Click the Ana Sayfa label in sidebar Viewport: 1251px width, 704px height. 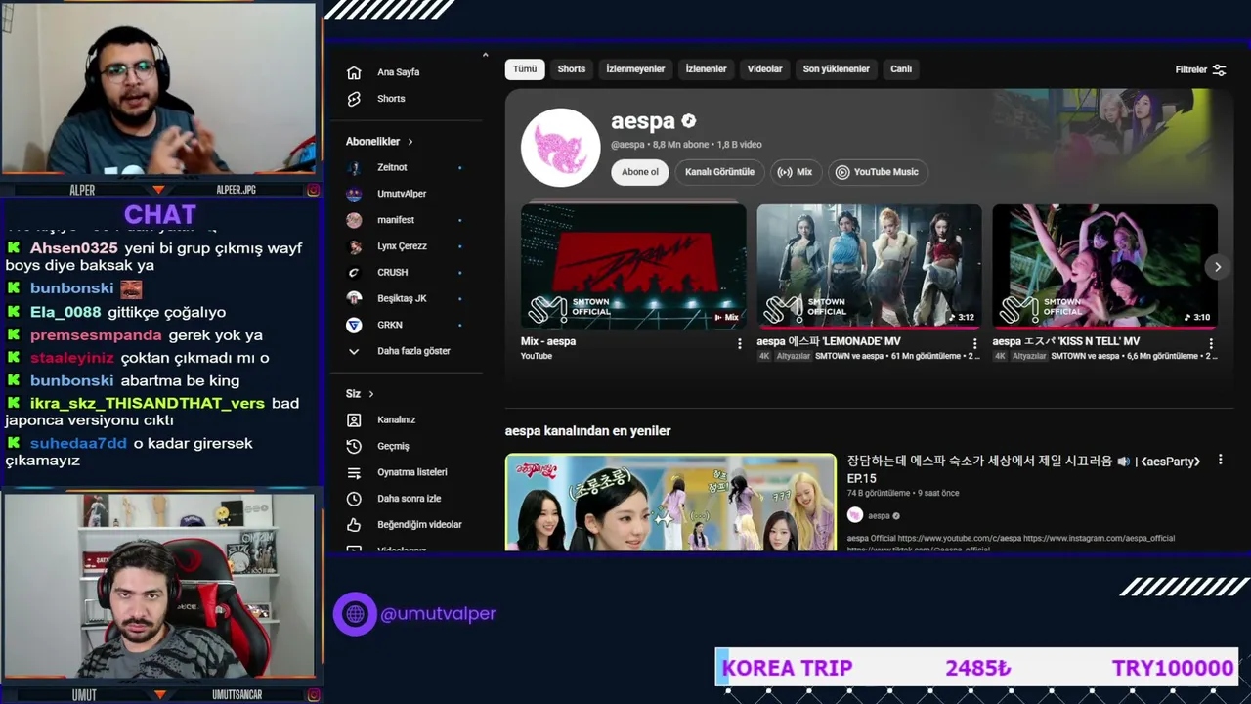[399, 72]
